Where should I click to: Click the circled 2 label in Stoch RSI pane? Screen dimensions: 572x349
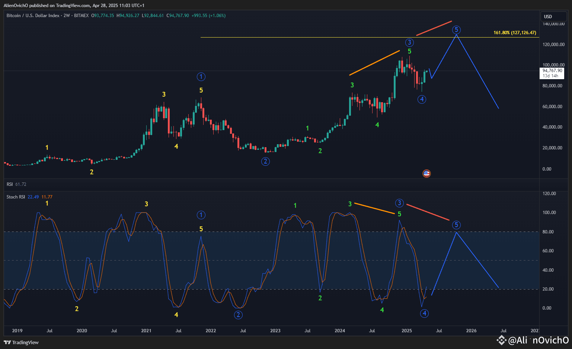238,315
